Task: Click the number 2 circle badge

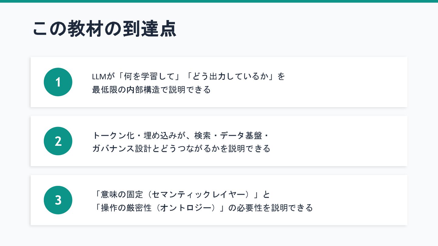Action: (58, 141)
